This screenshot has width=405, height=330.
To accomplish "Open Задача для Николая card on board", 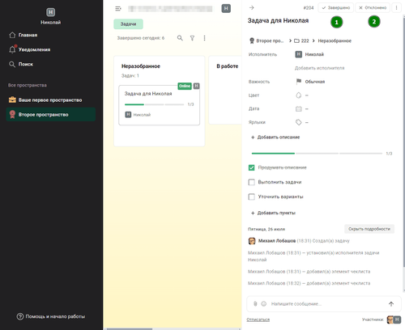I will (x=160, y=105).
